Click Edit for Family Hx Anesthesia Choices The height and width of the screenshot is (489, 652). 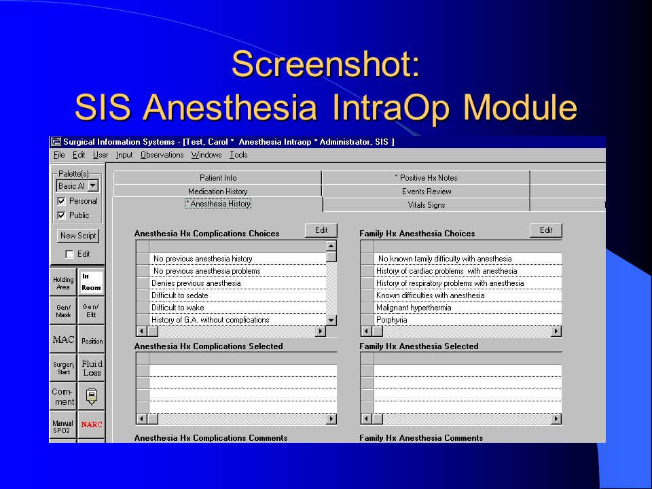(x=546, y=230)
